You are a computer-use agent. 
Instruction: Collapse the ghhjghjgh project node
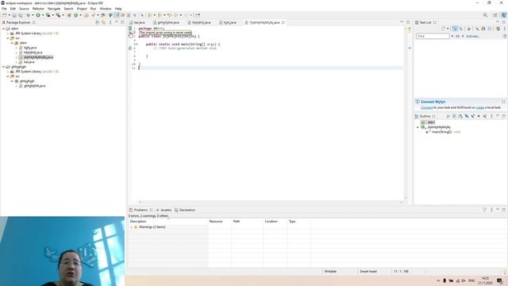pos(3,67)
